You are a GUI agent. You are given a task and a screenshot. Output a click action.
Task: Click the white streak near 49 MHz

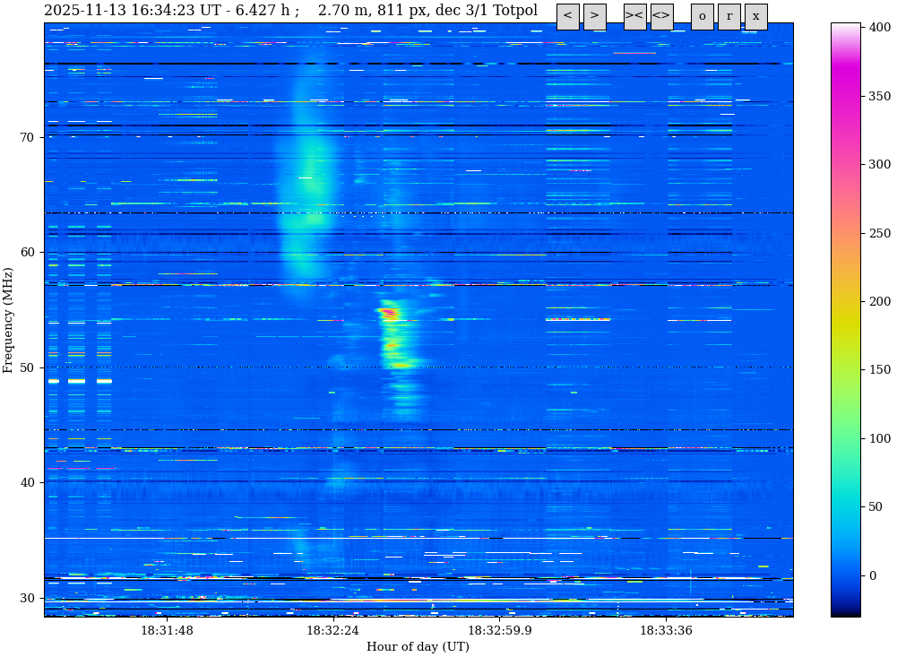(77, 381)
